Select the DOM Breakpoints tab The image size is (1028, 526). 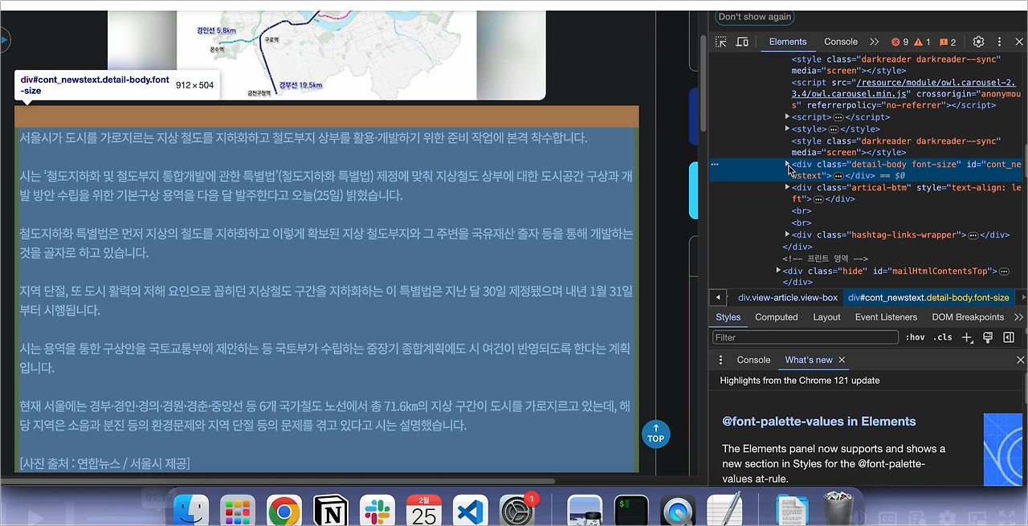[968, 317]
